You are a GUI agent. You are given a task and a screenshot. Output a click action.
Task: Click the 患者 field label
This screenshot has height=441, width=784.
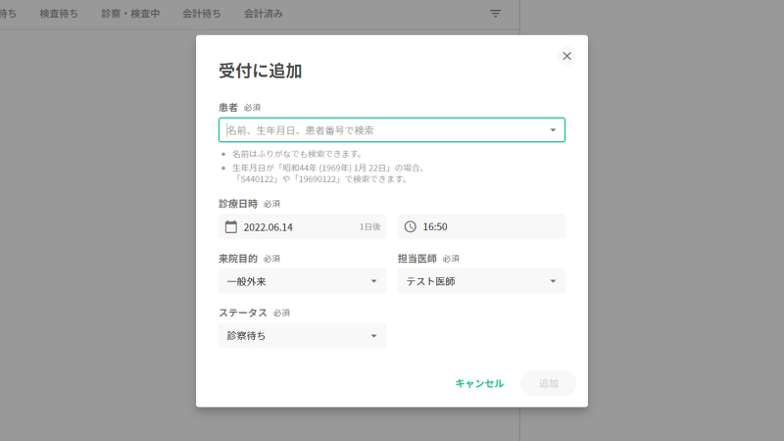pyautogui.click(x=228, y=107)
